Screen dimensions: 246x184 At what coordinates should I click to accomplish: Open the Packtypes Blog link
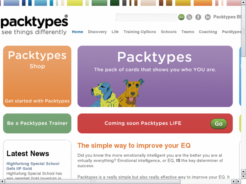pyautogui.click(x=227, y=17)
